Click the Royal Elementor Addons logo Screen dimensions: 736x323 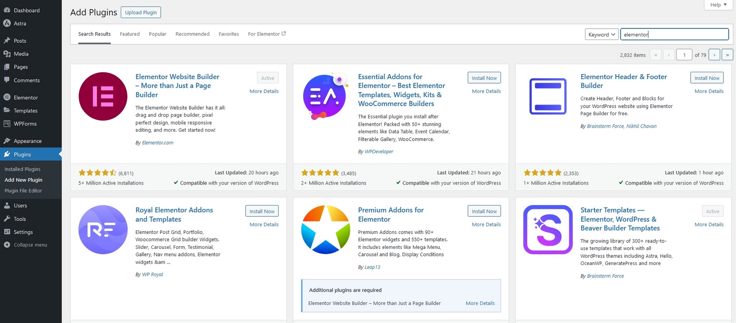click(103, 230)
